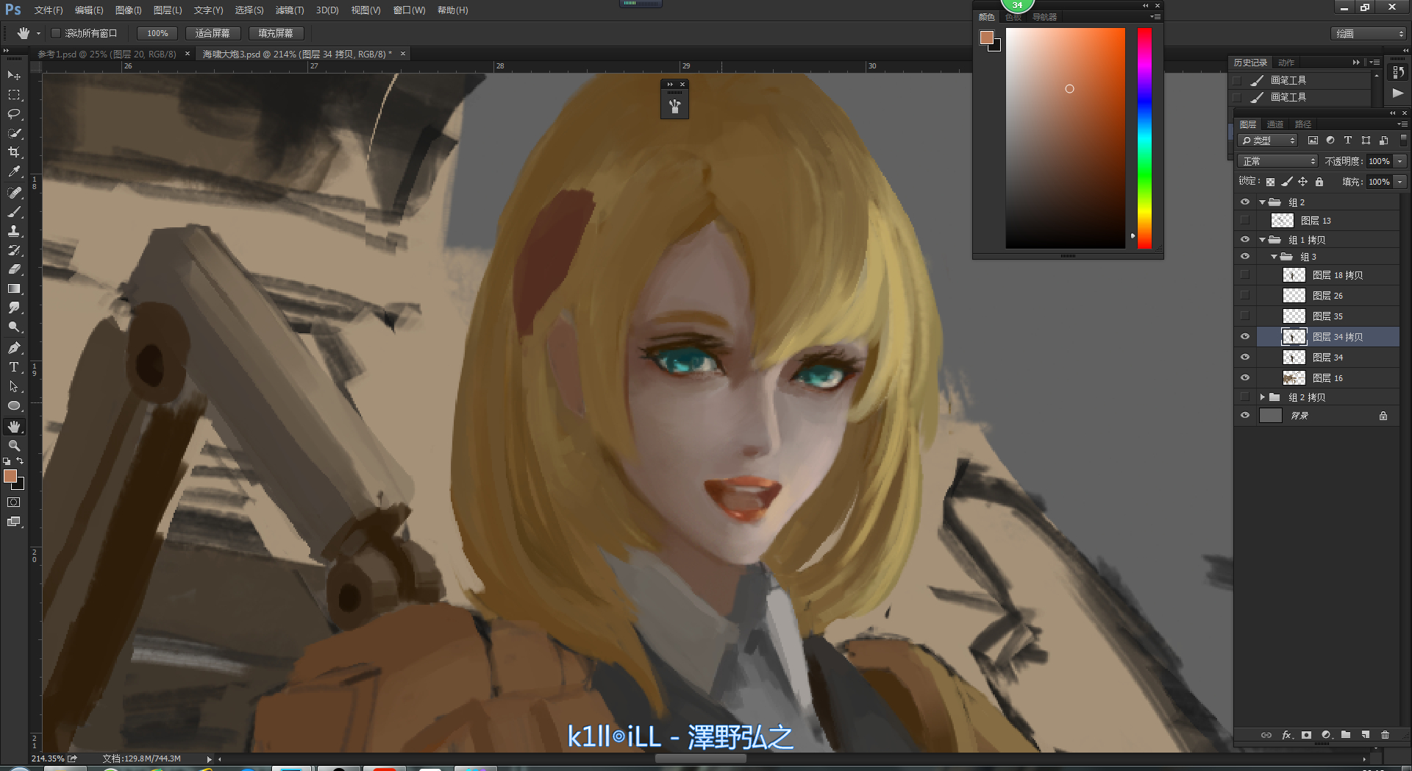Click the 100% zoom button

(x=157, y=33)
